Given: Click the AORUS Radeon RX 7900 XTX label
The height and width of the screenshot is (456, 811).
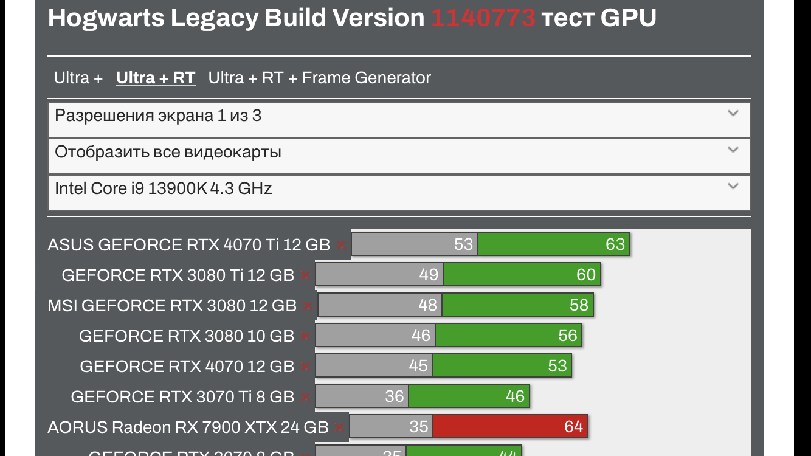Looking at the screenshot, I should coord(188,427).
